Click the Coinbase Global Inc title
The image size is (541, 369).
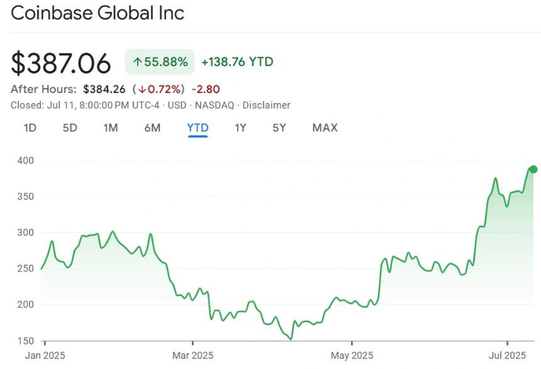coord(98,13)
